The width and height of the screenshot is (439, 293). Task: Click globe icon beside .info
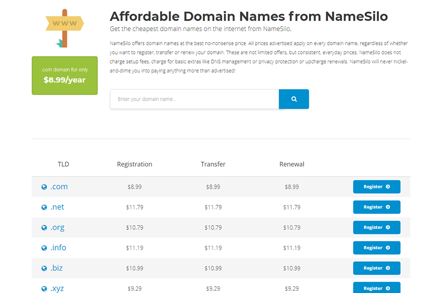coord(44,248)
